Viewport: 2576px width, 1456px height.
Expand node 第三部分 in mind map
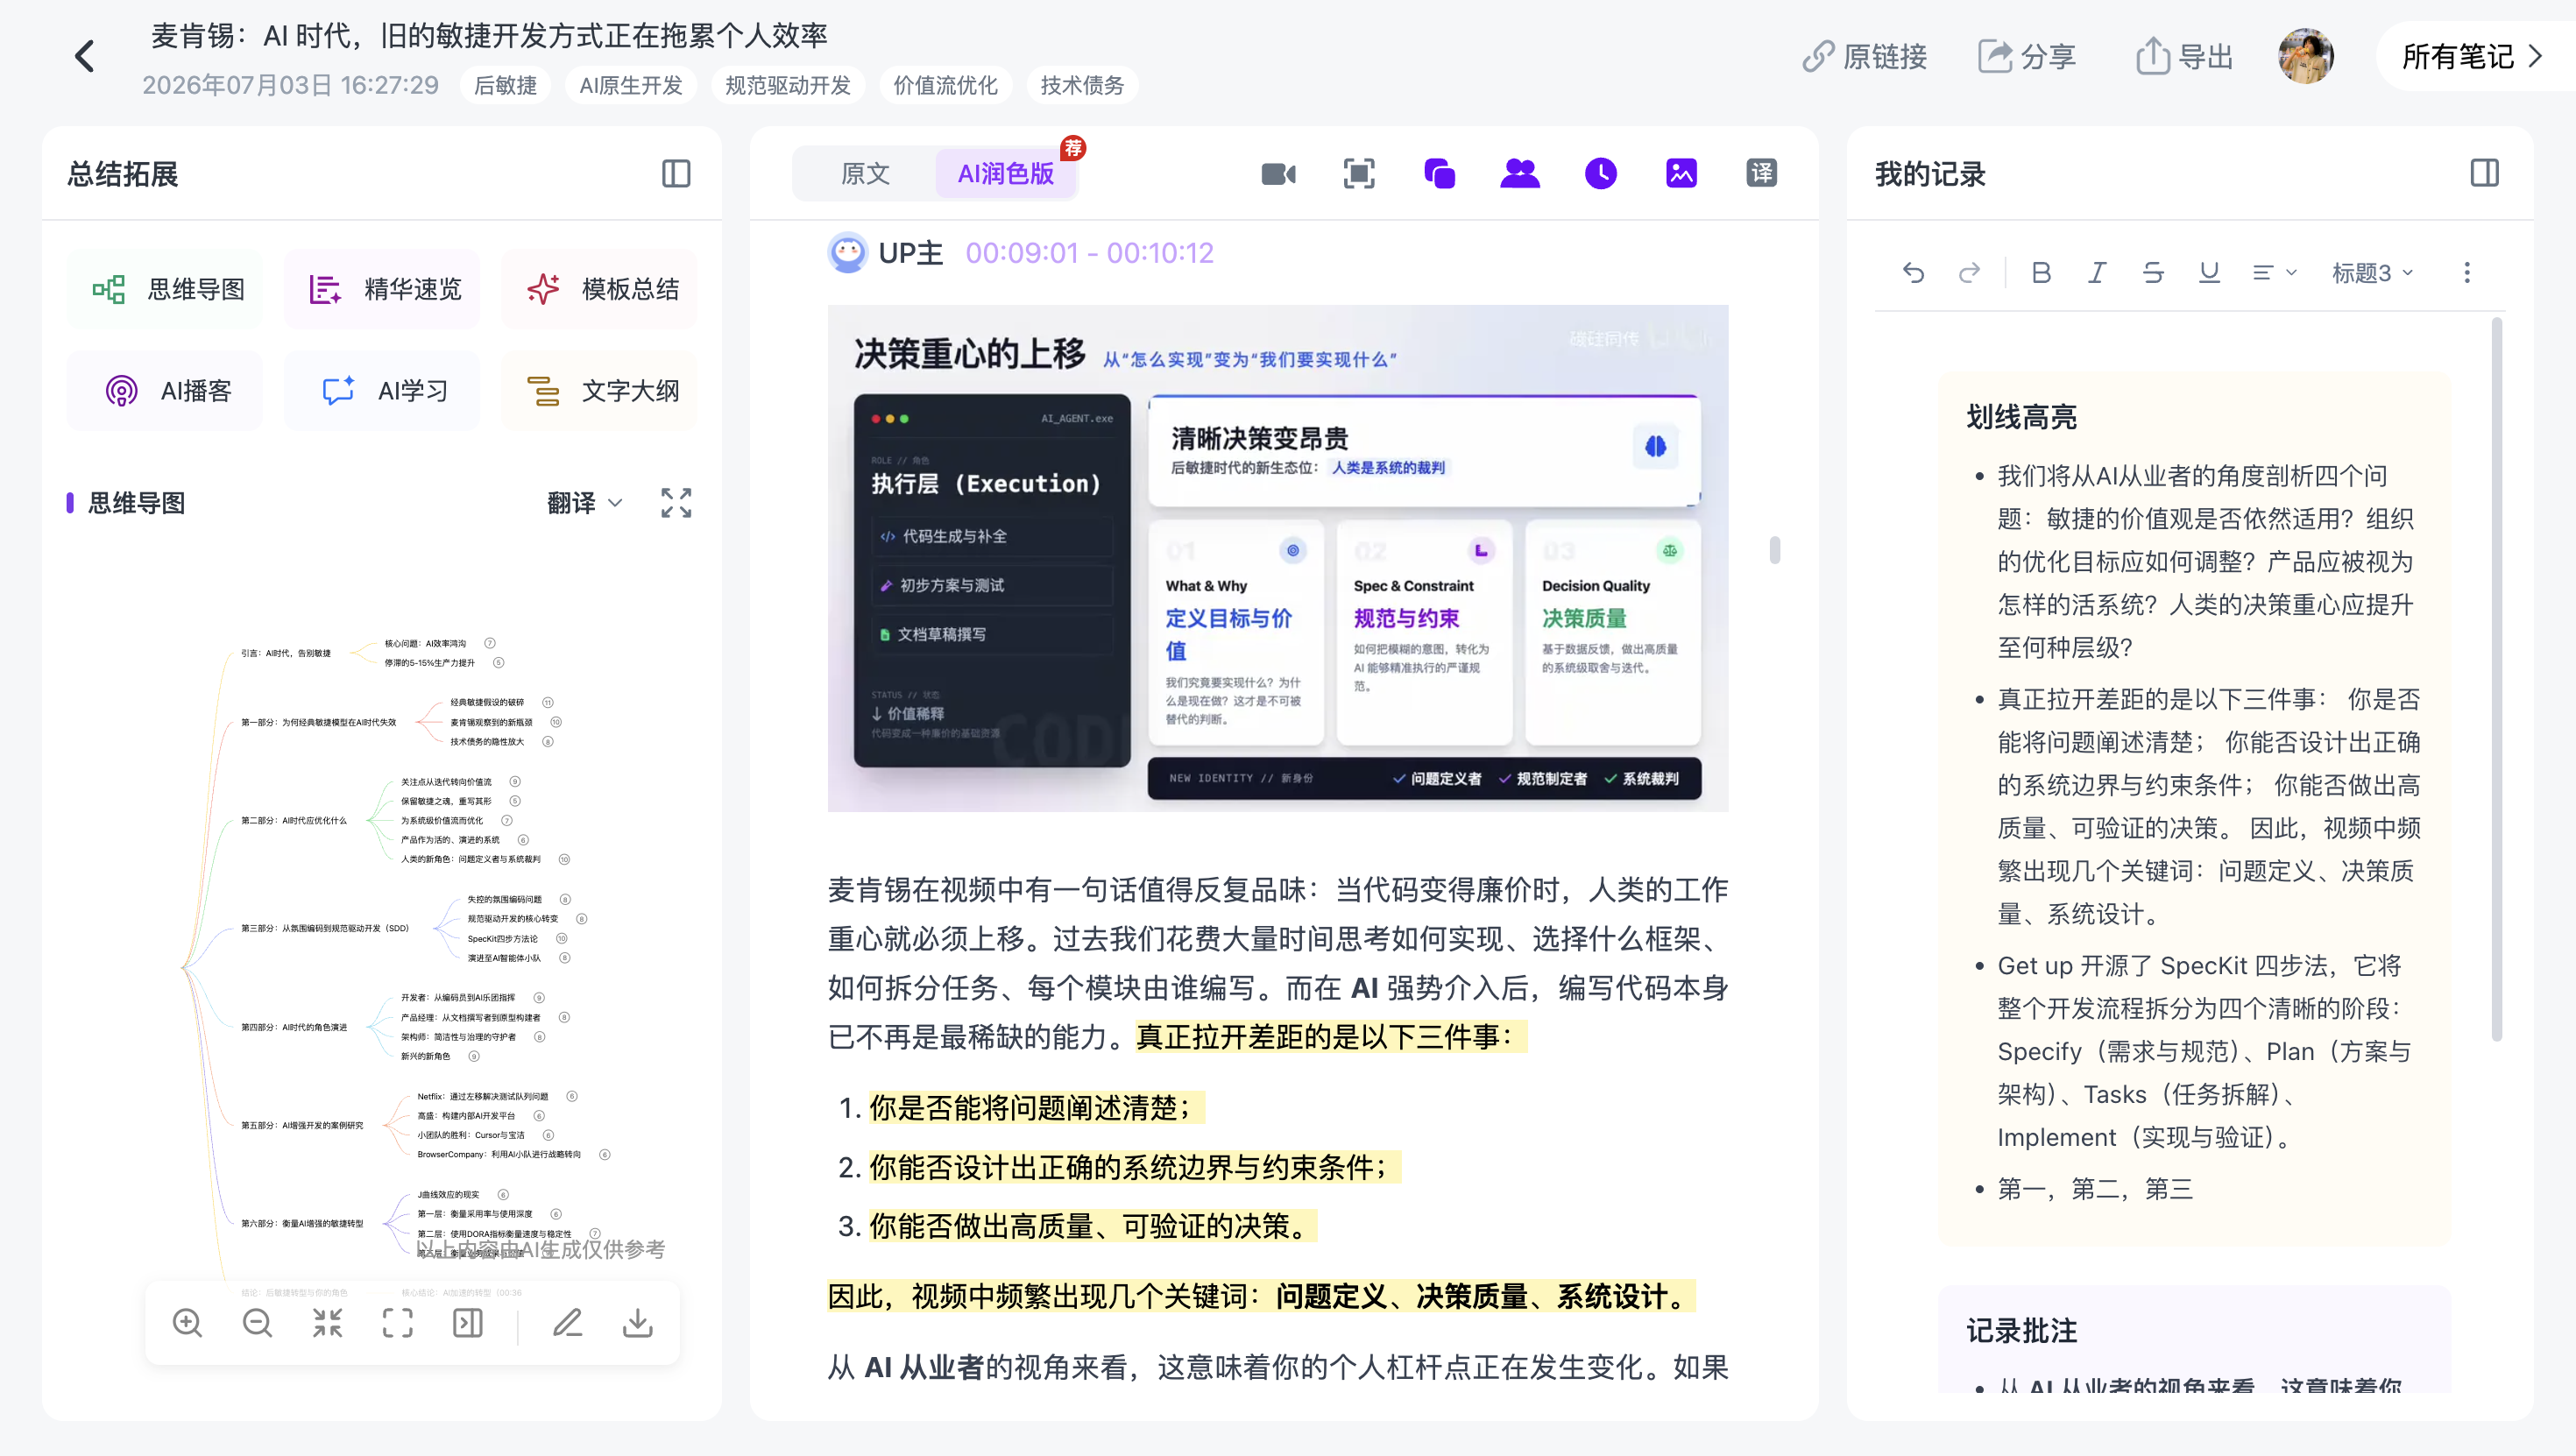[x=324, y=929]
